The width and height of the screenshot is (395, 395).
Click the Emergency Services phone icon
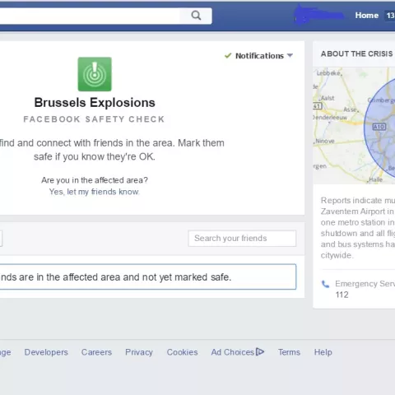coord(325,284)
